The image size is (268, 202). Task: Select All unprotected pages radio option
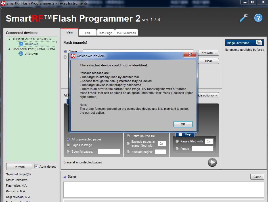(x=68, y=139)
